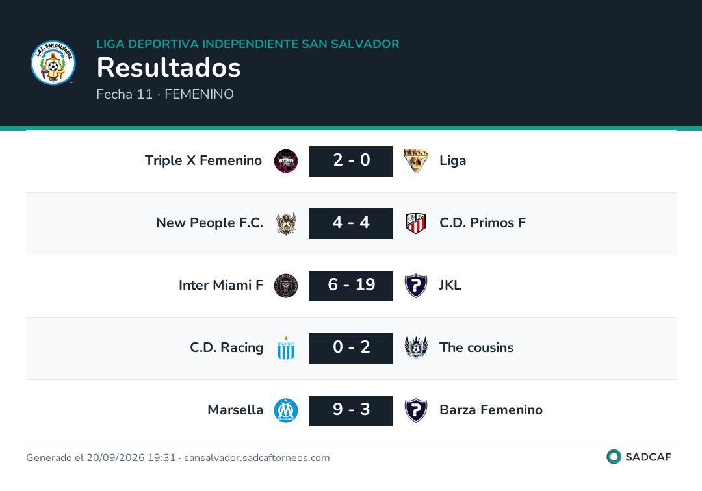Click the JKL placeholder shield icon
The width and height of the screenshot is (702, 491).
tap(416, 286)
